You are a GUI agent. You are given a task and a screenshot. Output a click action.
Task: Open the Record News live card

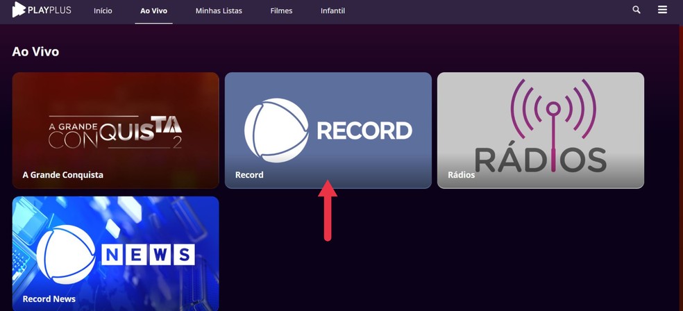115,253
